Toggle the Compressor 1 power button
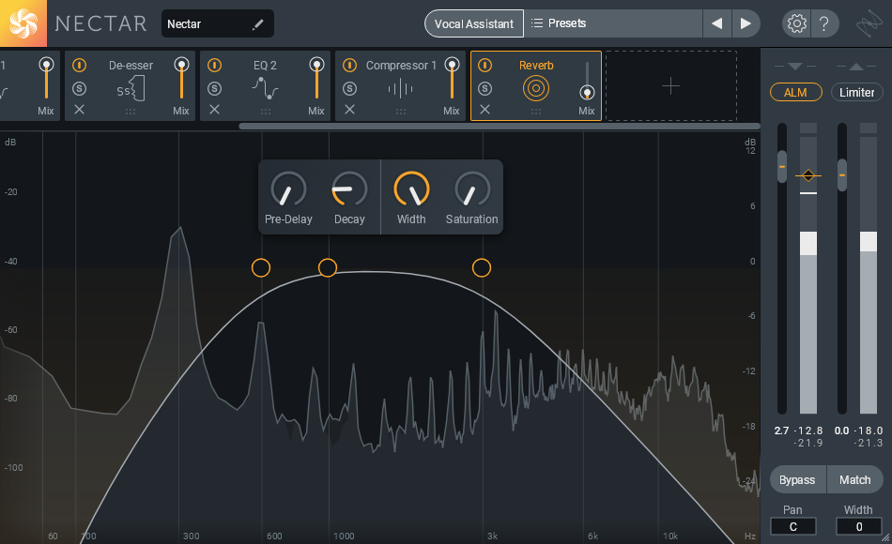 pos(350,66)
